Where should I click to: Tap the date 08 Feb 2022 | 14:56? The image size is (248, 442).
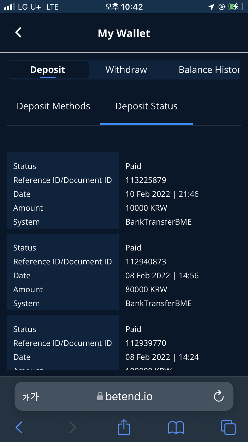coord(162,276)
